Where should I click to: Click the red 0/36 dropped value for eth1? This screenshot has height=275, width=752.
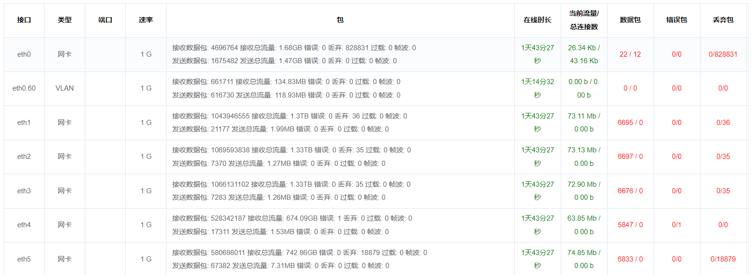723,123
